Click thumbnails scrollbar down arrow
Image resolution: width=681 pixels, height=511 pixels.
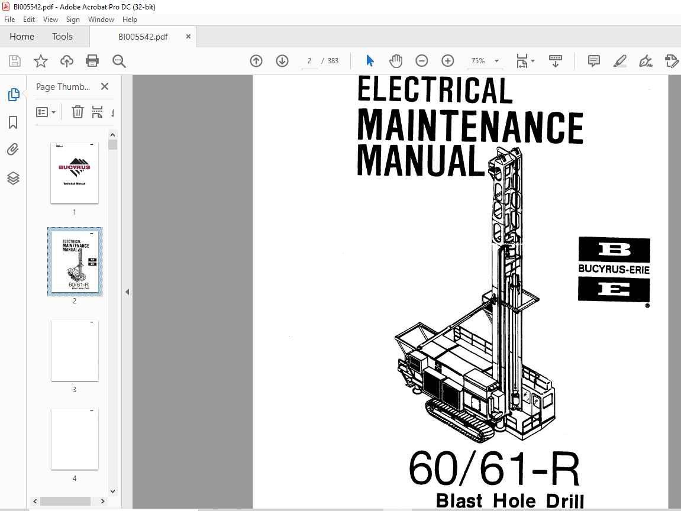click(112, 491)
